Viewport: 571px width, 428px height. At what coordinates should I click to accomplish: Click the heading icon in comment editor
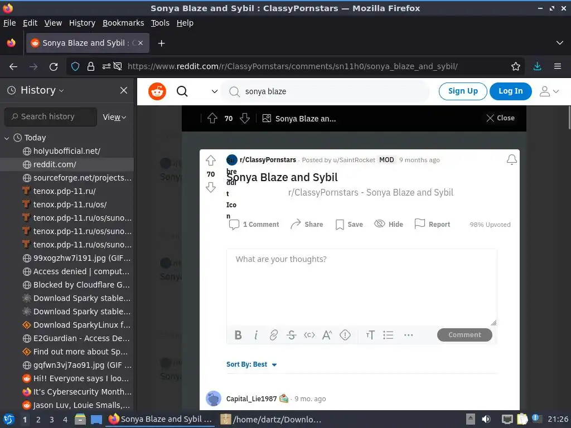click(x=370, y=335)
